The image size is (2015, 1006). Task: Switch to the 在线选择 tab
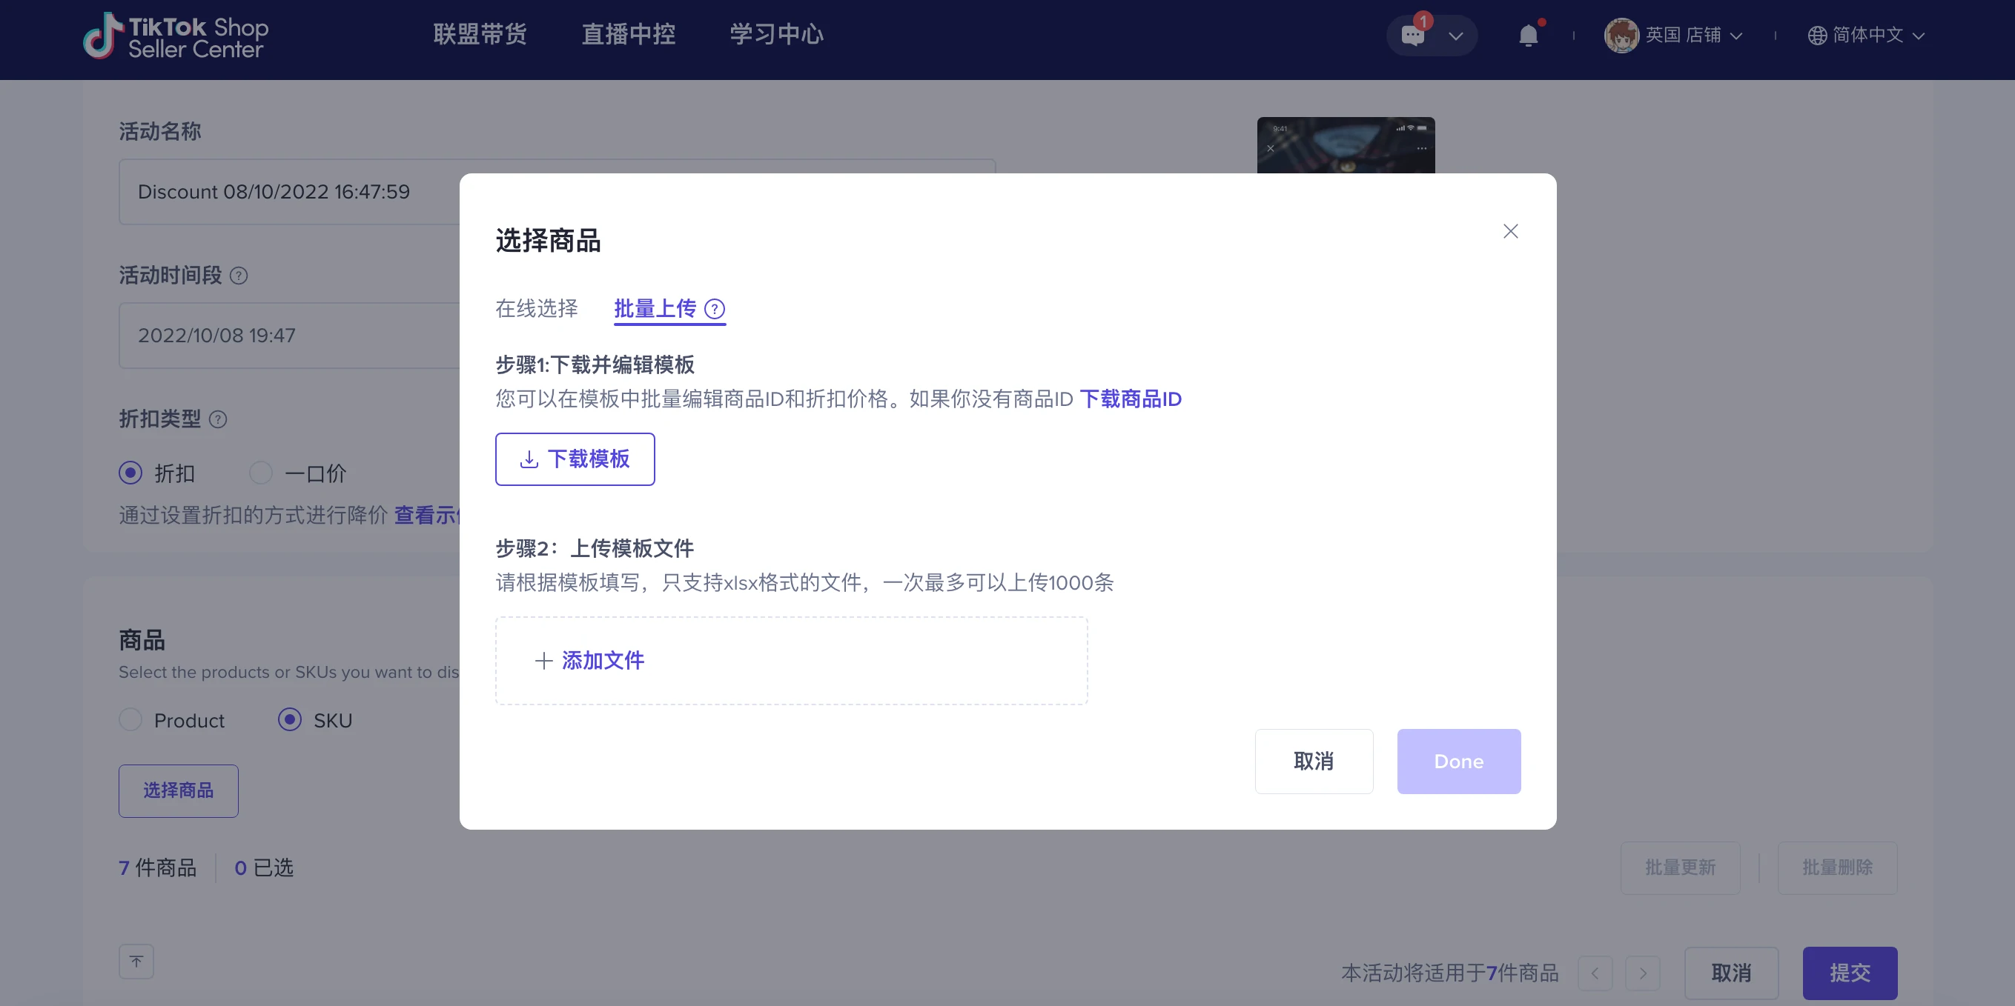tap(536, 309)
